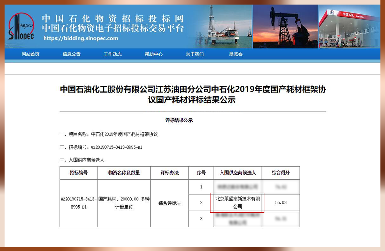
Task: Click the 评标办法 column header
Action: [x=170, y=173]
